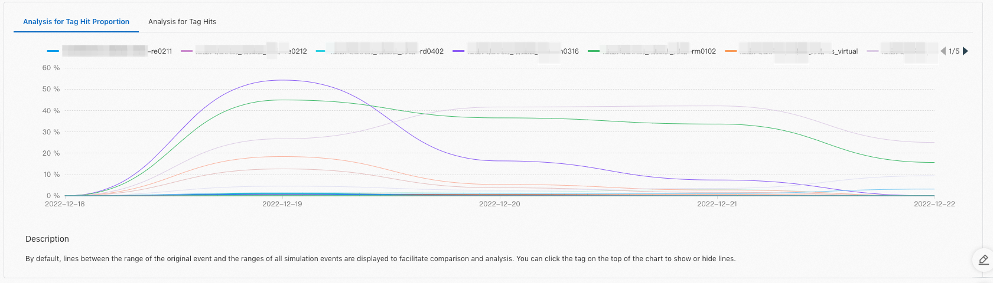Go to the previous legend page arrow
Screen dimensions: 993x283
pyautogui.click(x=943, y=51)
